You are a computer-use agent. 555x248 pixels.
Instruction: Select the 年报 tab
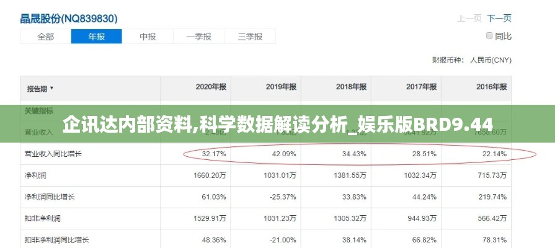coord(97,37)
